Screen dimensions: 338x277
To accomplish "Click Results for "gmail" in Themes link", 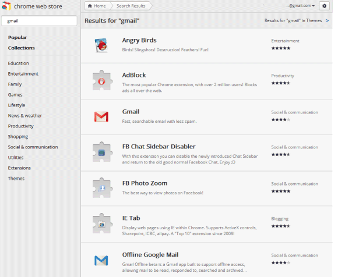I will click(293, 20).
